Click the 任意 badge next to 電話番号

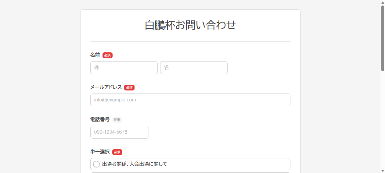117,120
